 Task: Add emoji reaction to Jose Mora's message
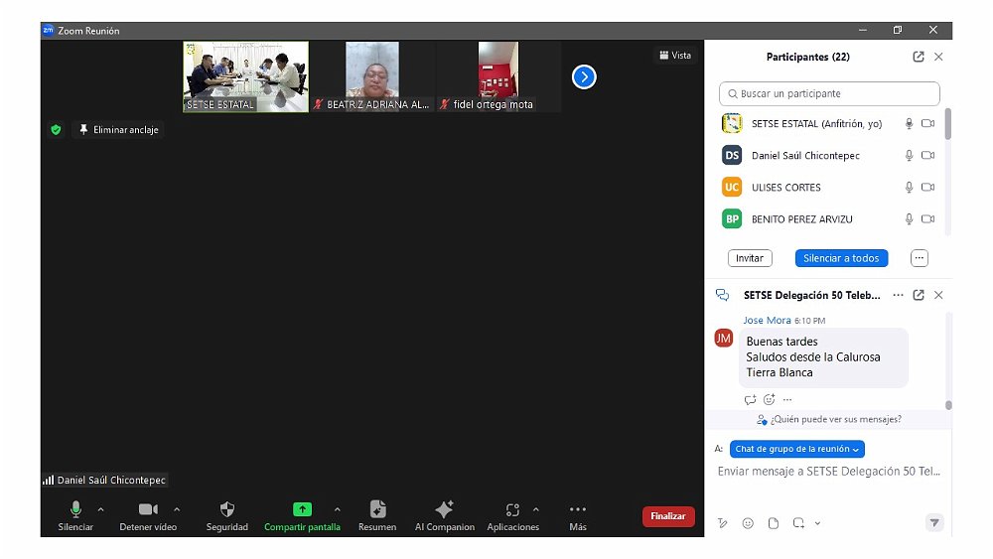click(x=769, y=400)
